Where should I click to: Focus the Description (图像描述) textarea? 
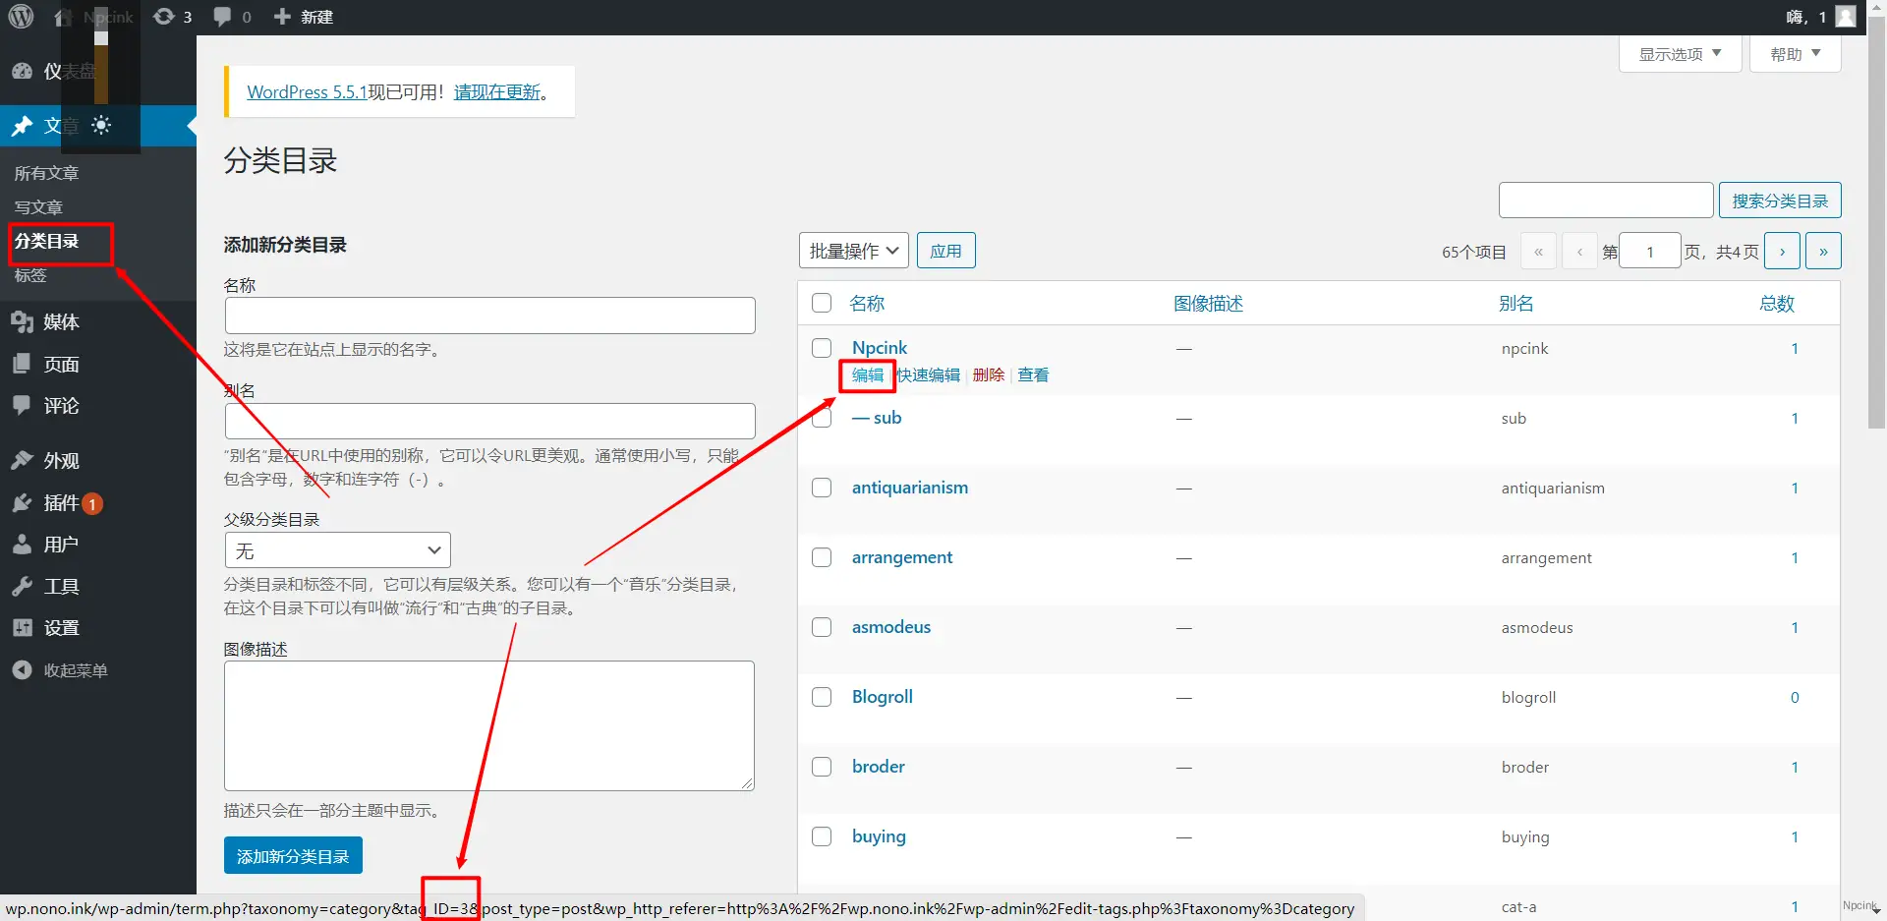pos(489,725)
